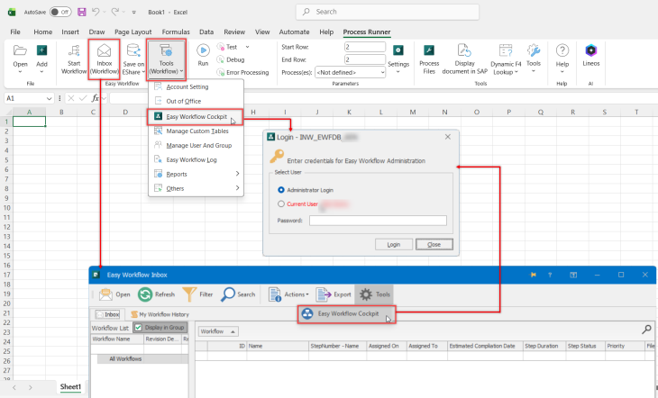The image size is (658, 398).
Task: Toggle the Display in Group checkbox
Action: tap(139, 328)
